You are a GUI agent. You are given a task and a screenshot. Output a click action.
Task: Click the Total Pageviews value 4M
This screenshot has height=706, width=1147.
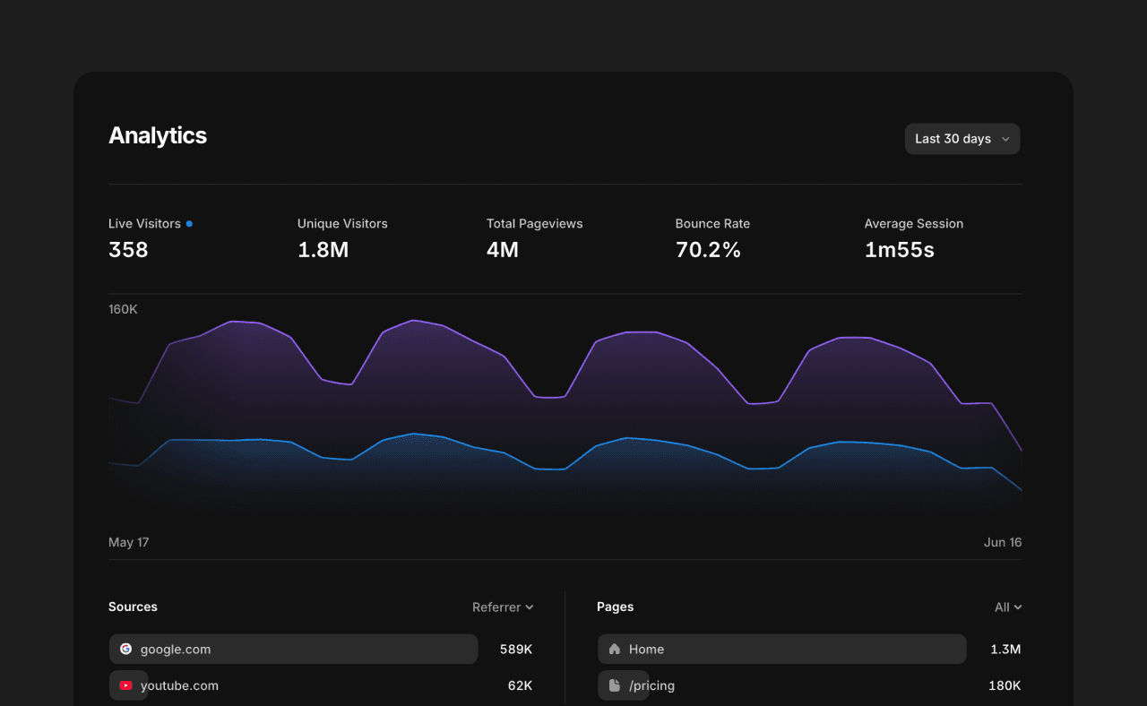point(503,250)
